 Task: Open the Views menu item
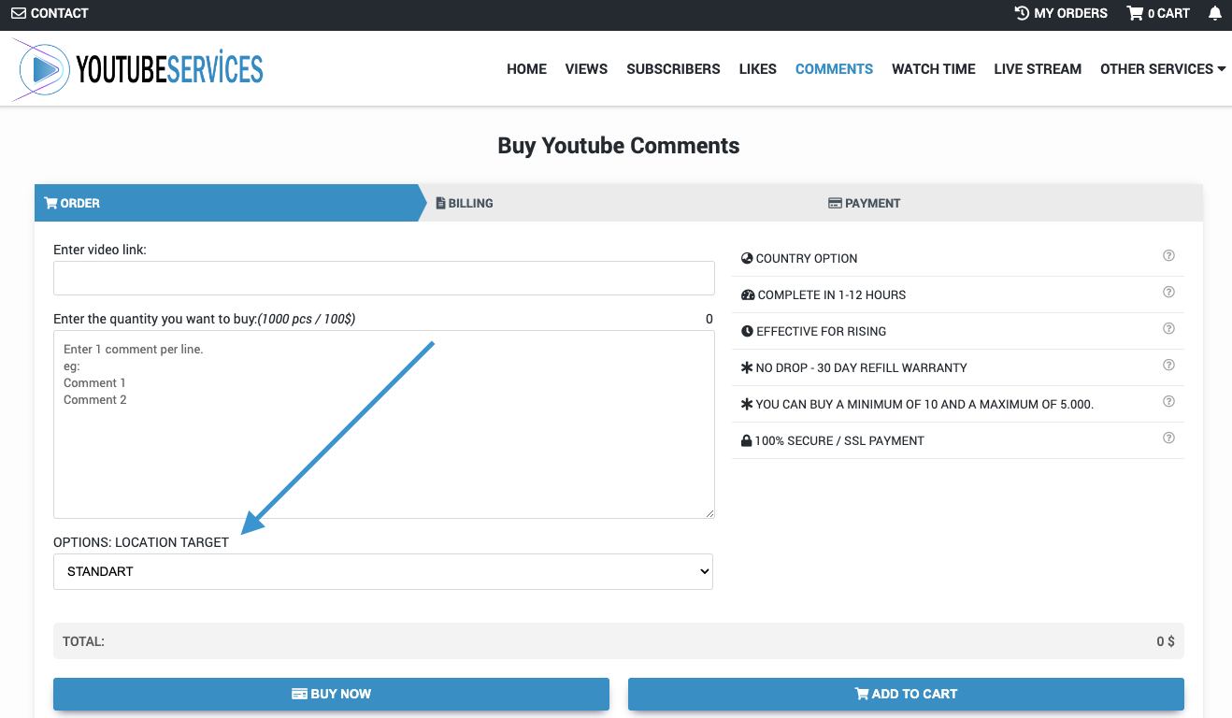pyautogui.click(x=586, y=69)
